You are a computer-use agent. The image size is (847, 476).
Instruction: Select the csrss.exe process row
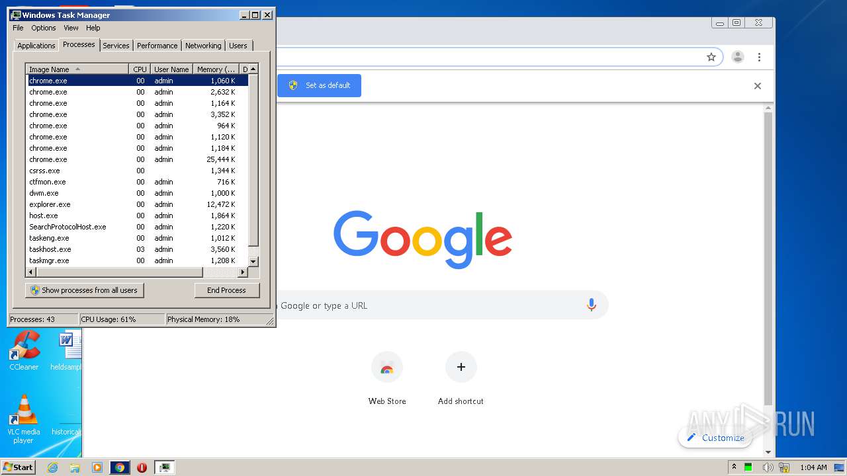(137, 171)
